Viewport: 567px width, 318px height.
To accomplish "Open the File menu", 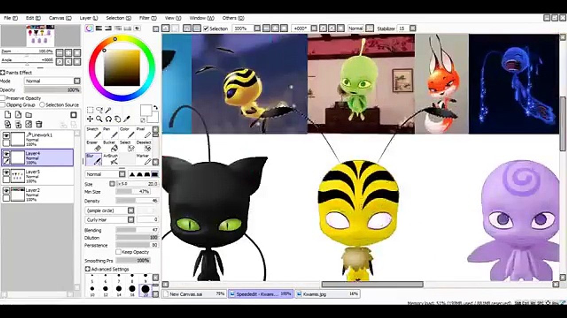I will coord(11,18).
